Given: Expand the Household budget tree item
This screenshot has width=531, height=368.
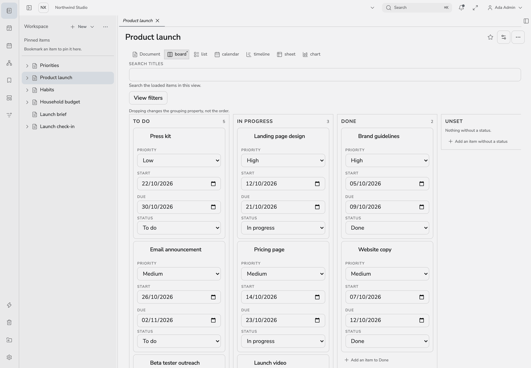Looking at the screenshot, I should [27, 102].
